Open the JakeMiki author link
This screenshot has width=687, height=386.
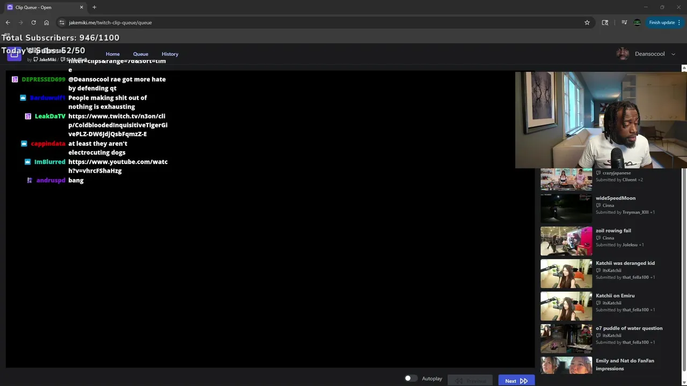(47, 60)
